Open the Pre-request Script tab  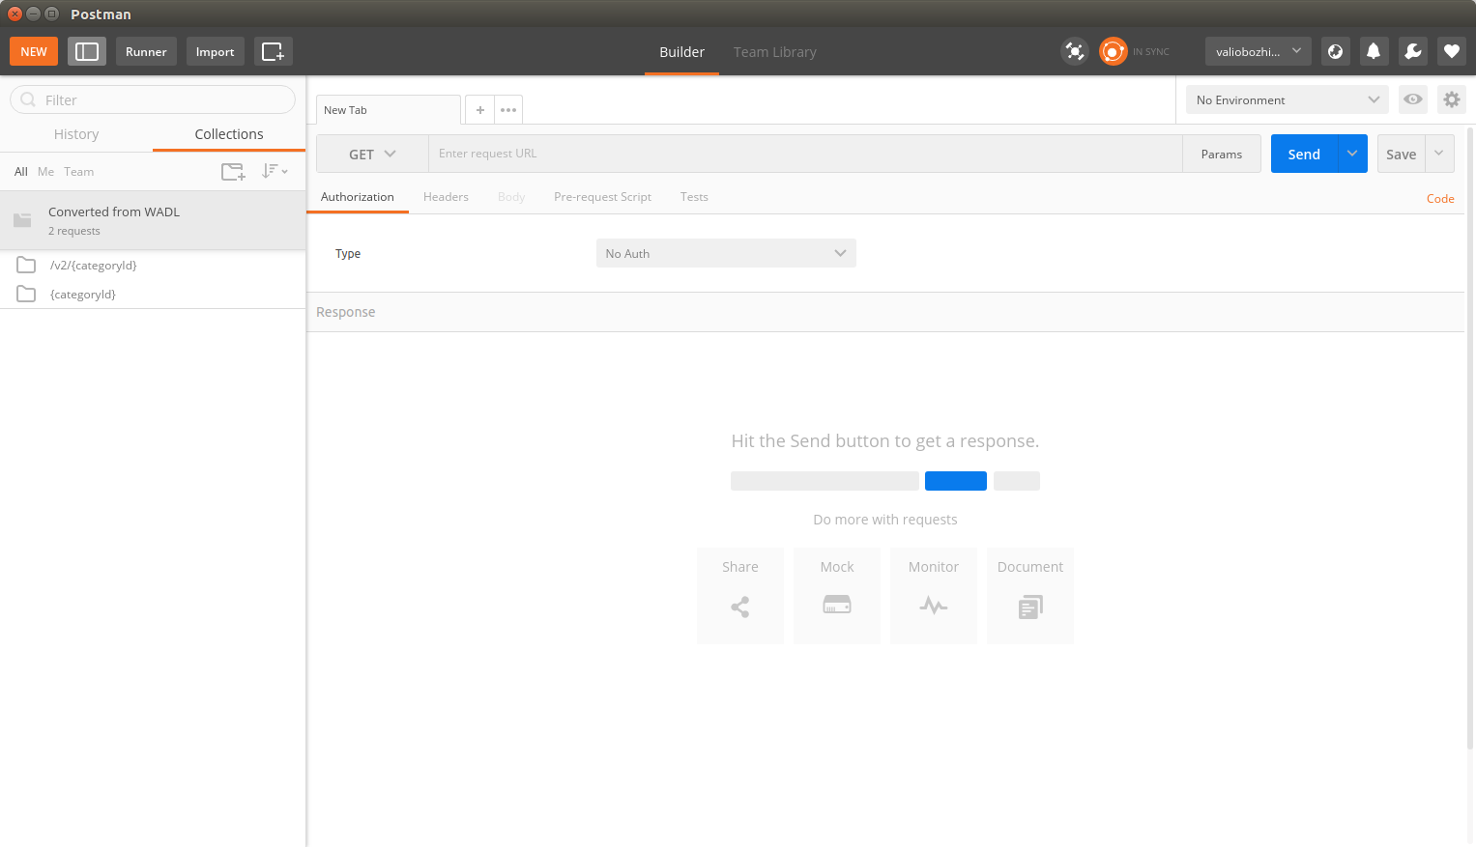click(x=602, y=197)
